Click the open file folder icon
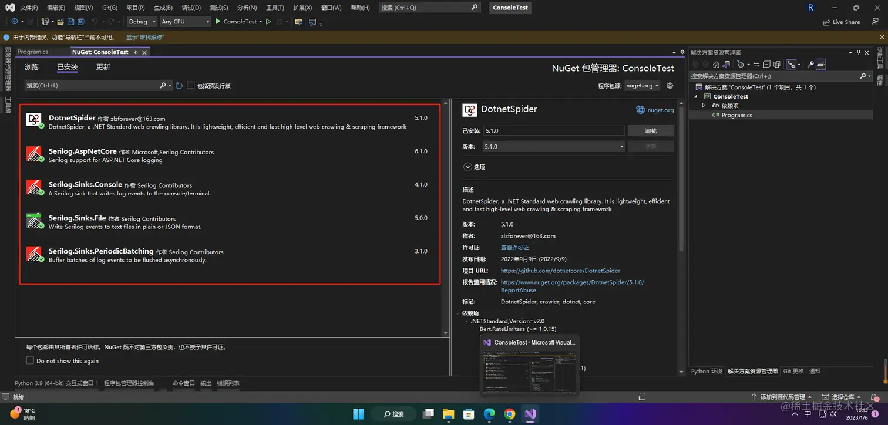Screen dimensions: 888x425 [x=59, y=22]
